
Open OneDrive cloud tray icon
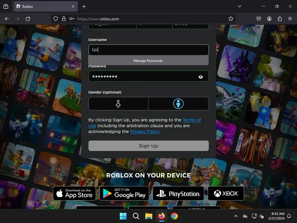(x=245, y=216)
